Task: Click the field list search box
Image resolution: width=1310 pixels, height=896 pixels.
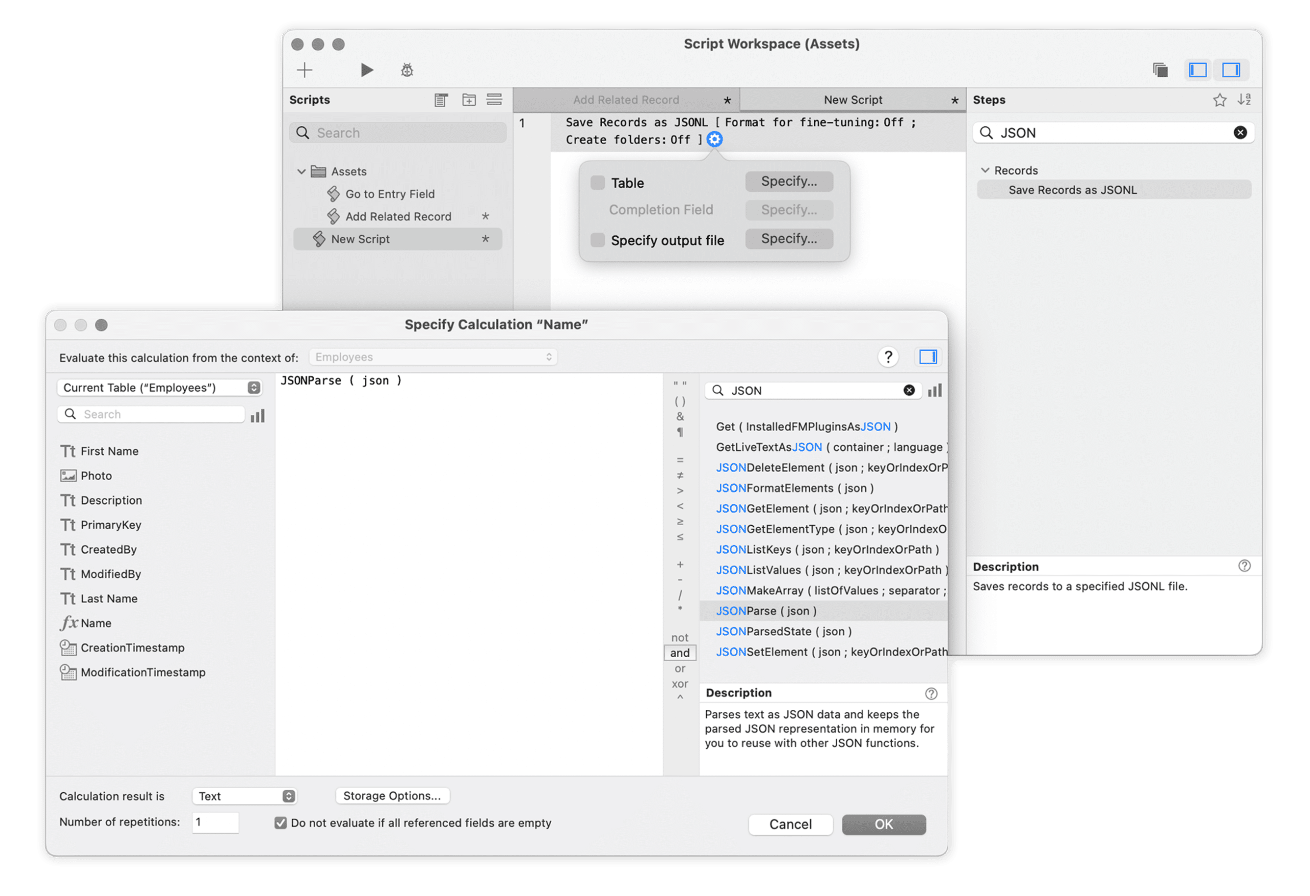Action: tap(151, 414)
